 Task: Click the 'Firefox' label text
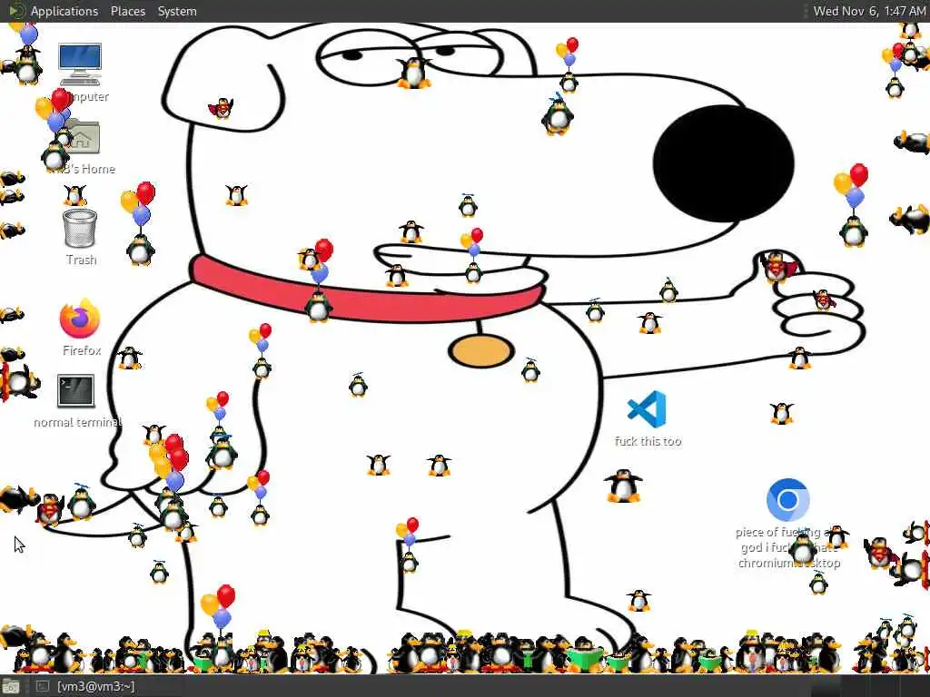82,350
